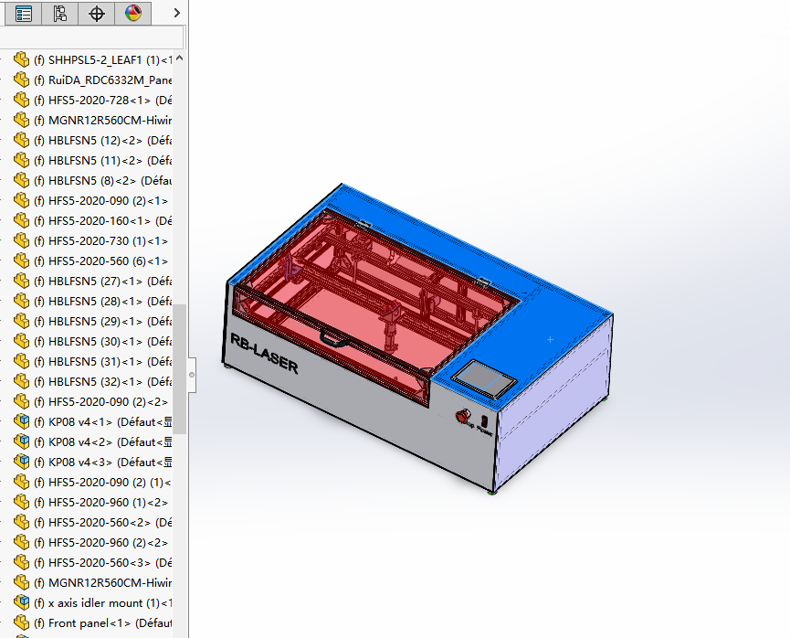
Task: Click RB-LASER text on front panel
Action: pos(264,353)
